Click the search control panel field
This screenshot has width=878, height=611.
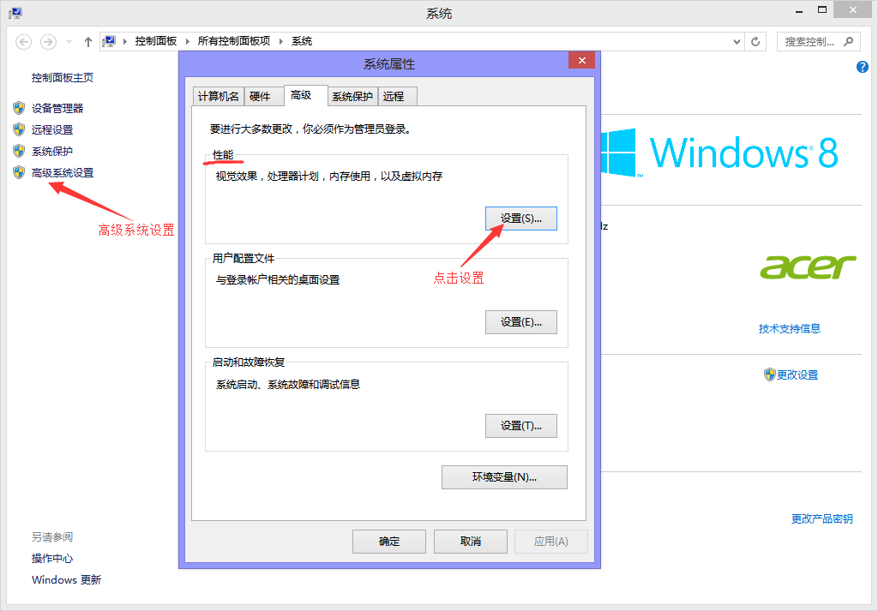818,41
